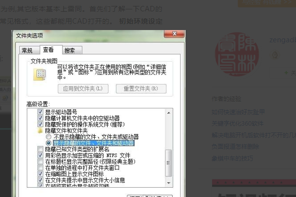The image size is (296, 197).
Task: Uncheck 隐藏计算机文件夹中的空驱动器
Action: pos(40,118)
